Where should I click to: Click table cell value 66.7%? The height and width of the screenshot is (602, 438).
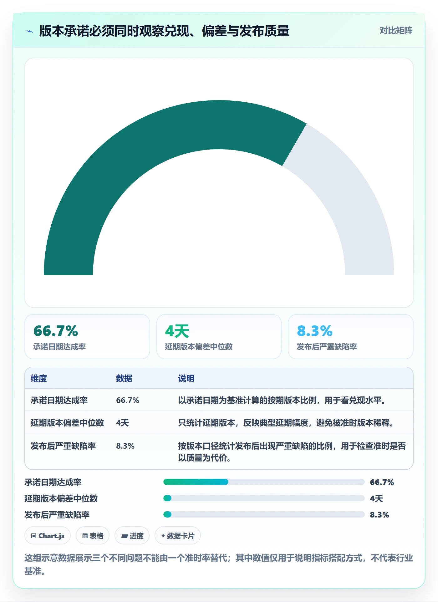coord(128,400)
